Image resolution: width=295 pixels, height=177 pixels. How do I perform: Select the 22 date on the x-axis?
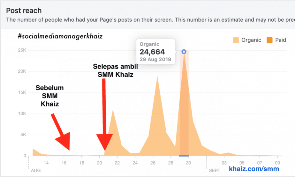(x=117, y=163)
